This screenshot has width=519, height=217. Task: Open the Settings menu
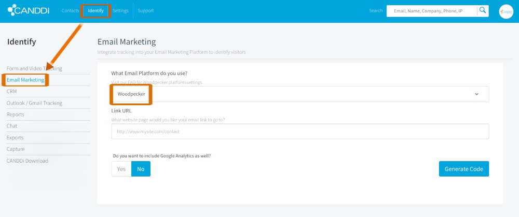point(120,10)
